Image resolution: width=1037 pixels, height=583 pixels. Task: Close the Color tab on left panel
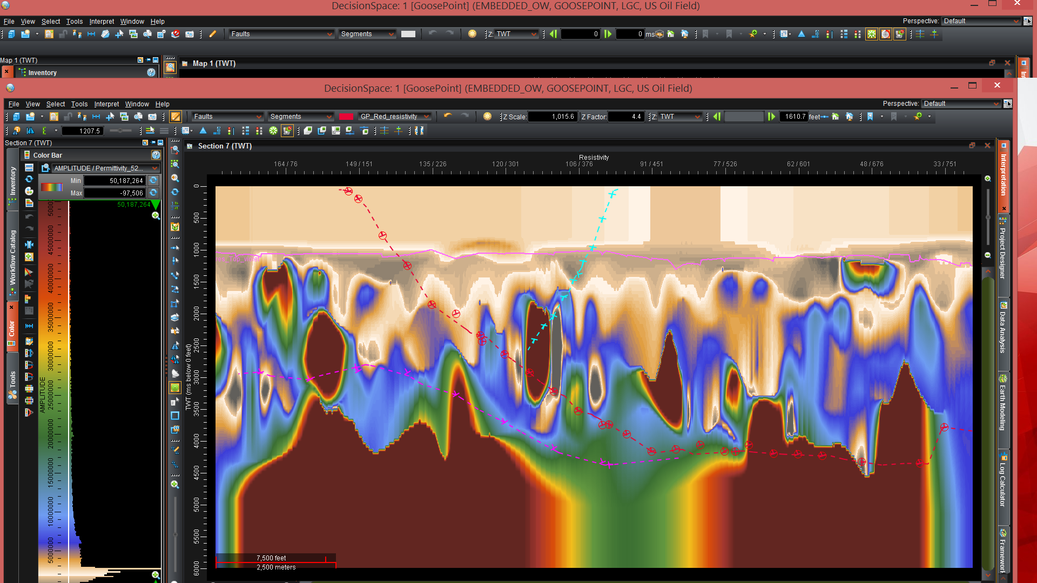pos(11,307)
